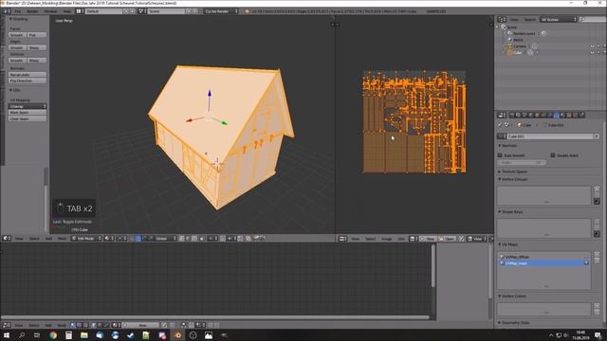Toggle the Double Sided checkbox
This screenshot has height=341, width=607.
pos(553,155)
